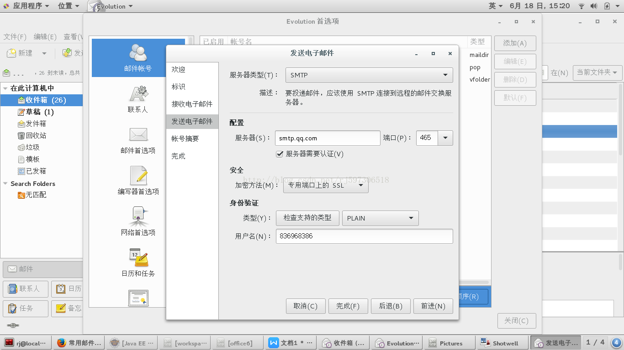Open Contacts preferences icon
Viewport: 624px width, 350px height.
point(138,93)
